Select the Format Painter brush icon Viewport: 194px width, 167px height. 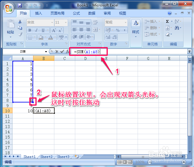coord(20,34)
